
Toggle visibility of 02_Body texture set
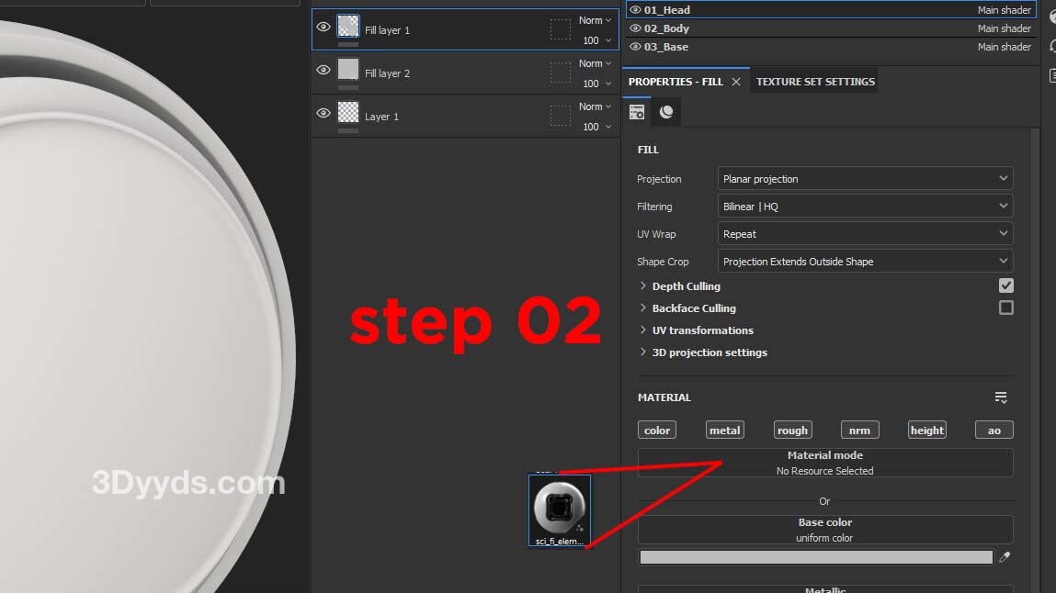point(635,28)
